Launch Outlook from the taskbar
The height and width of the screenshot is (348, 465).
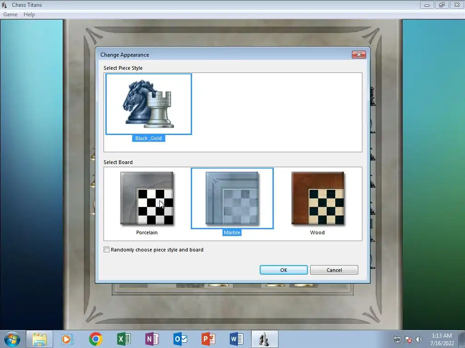pos(180,339)
